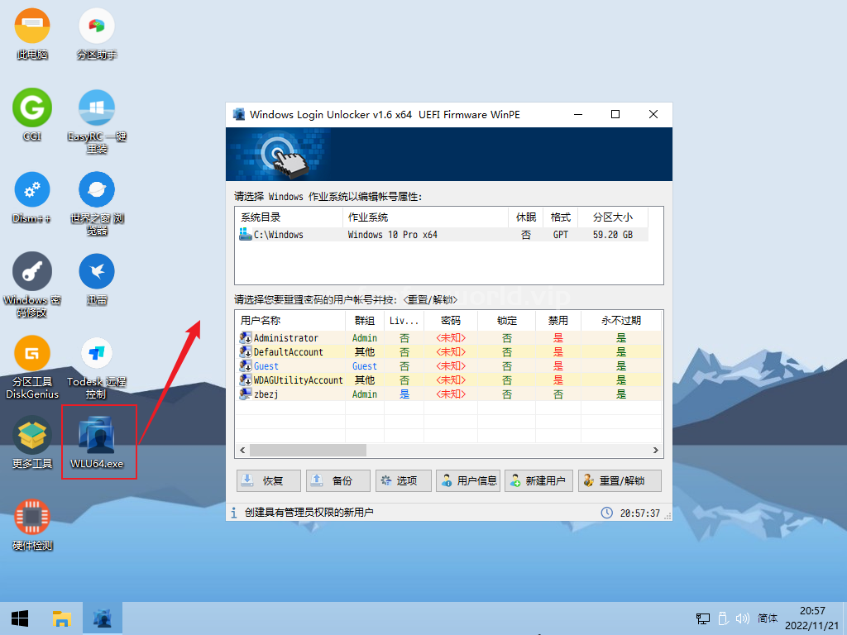Image resolution: width=847 pixels, height=635 pixels.
Task: Open the 分区助手 desktop icon
Action: pos(97,27)
